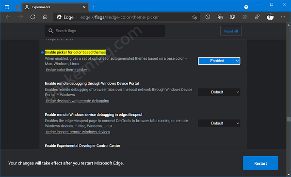Restart Microsoft Edge

pos(260,163)
